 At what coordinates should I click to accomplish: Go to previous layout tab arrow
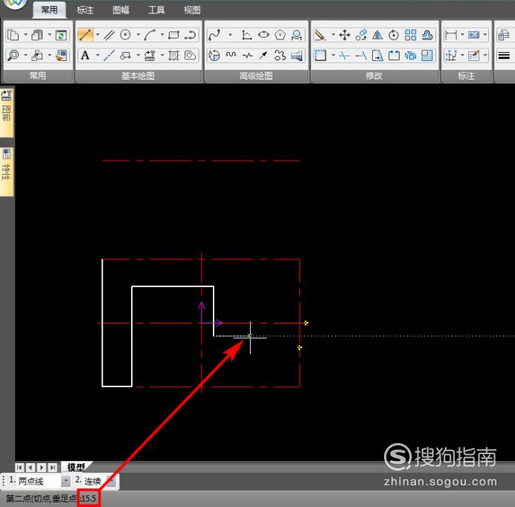(31, 467)
